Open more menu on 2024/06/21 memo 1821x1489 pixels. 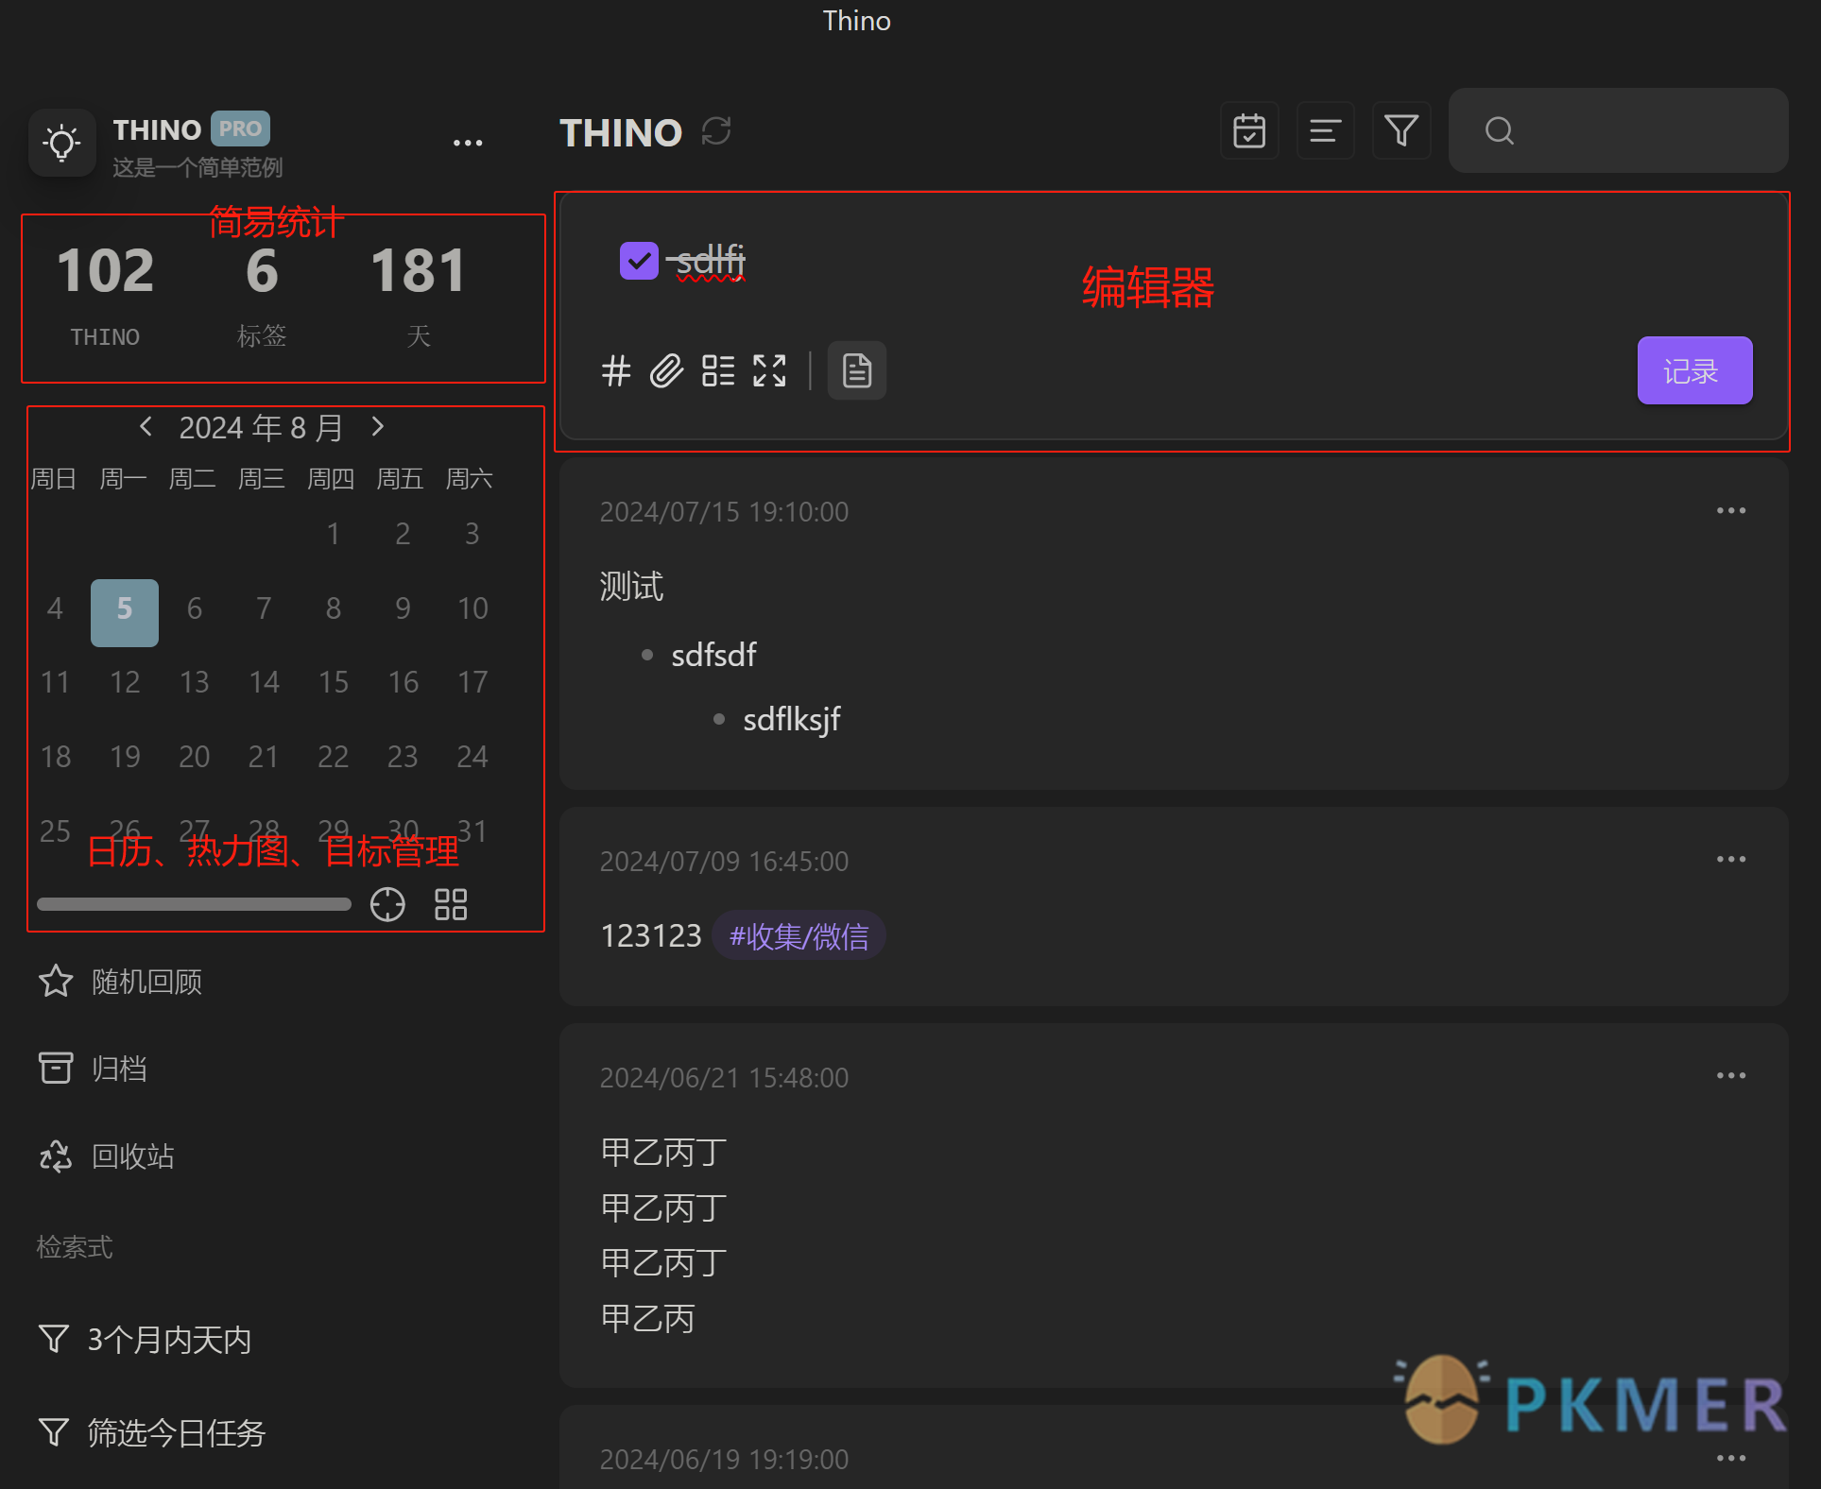[x=1731, y=1076]
